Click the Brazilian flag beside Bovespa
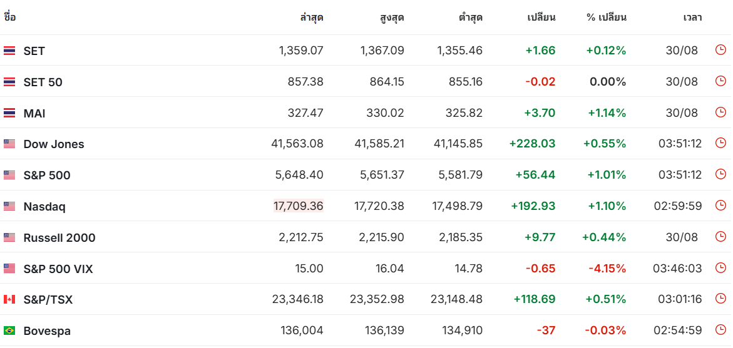 [9, 331]
